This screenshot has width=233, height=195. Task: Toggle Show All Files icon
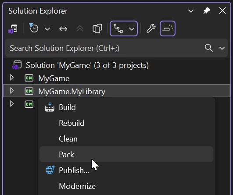point(97,28)
